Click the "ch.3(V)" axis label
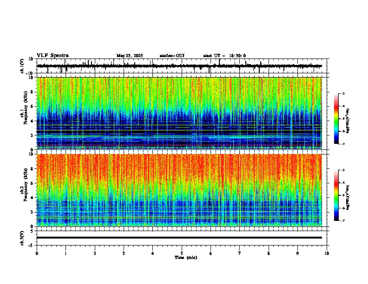The image size is (368, 284). coord(22,238)
